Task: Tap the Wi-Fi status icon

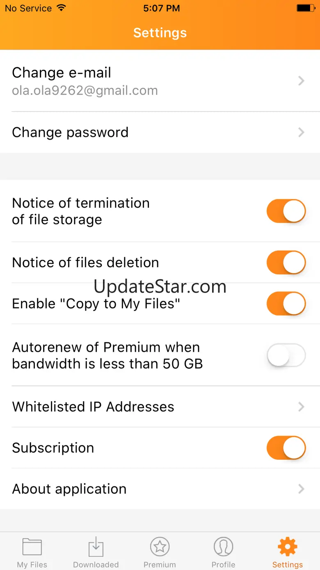Action: 61,8
